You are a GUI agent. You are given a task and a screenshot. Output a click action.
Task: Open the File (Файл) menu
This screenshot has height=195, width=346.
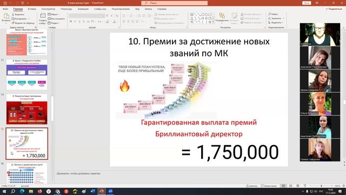point(5,9)
